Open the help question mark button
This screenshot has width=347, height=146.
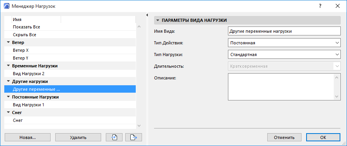320,6
